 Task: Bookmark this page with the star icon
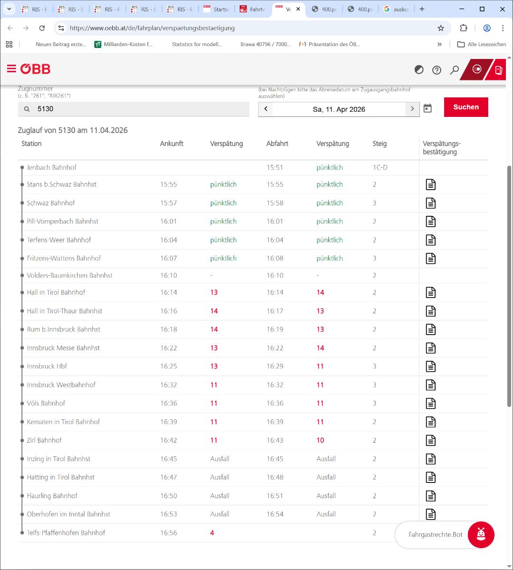(x=441, y=28)
